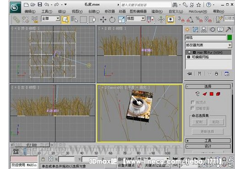Select the Polygon sub-object square icon

[211, 94]
